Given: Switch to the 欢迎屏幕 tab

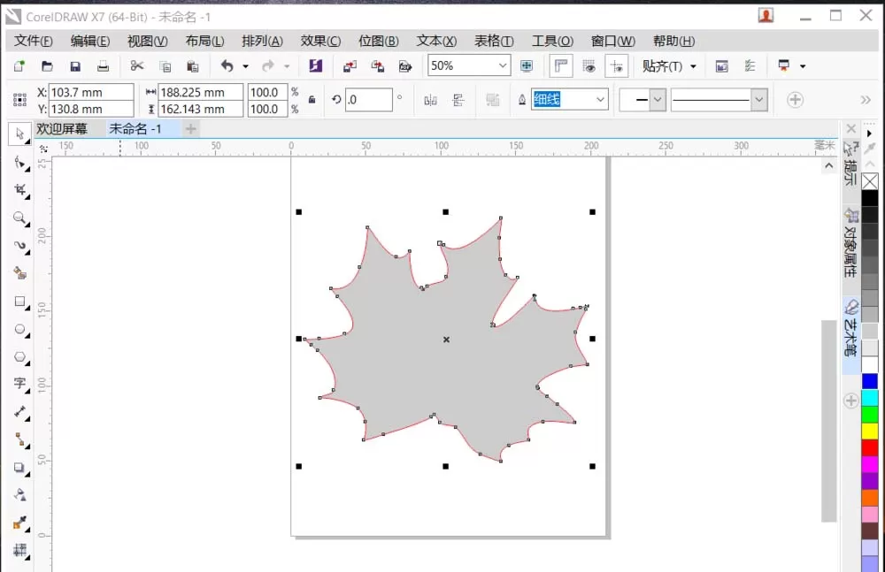Looking at the screenshot, I should [x=62, y=129].
